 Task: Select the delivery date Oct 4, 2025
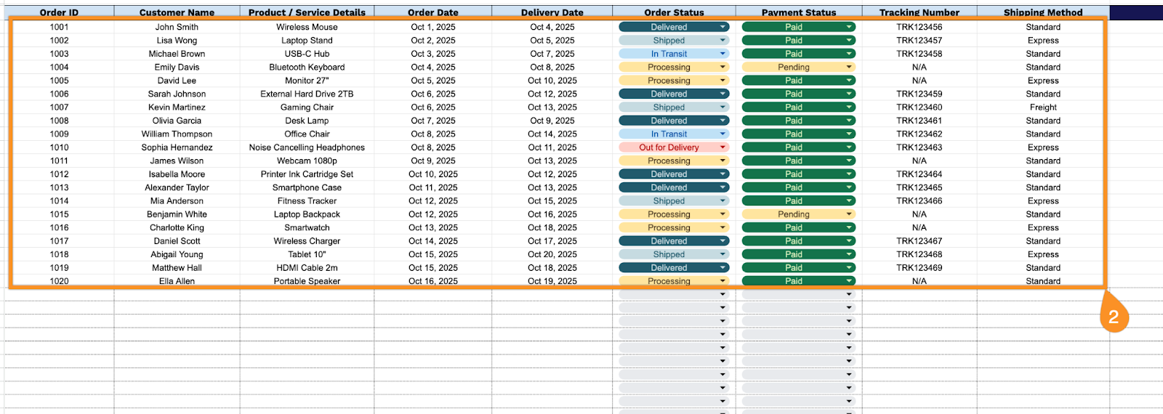tap(552, 27)
